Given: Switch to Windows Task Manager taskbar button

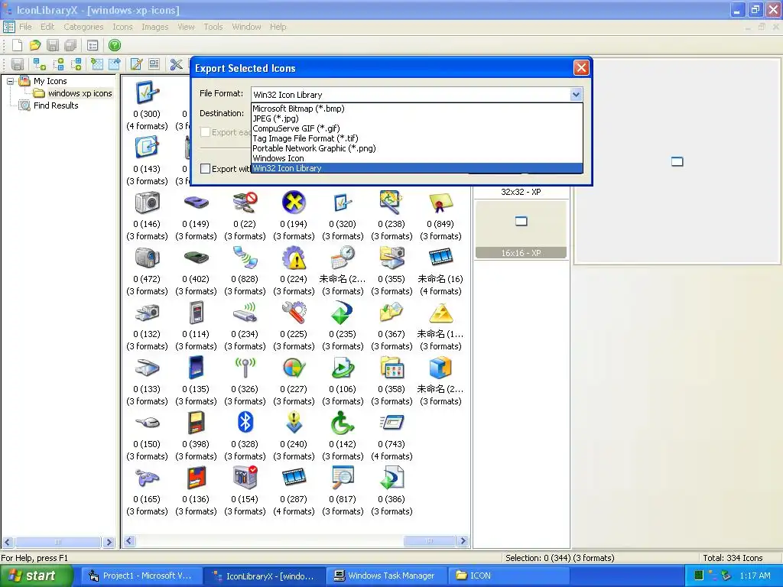Looking at the screenshot, I should pos(385,576).
